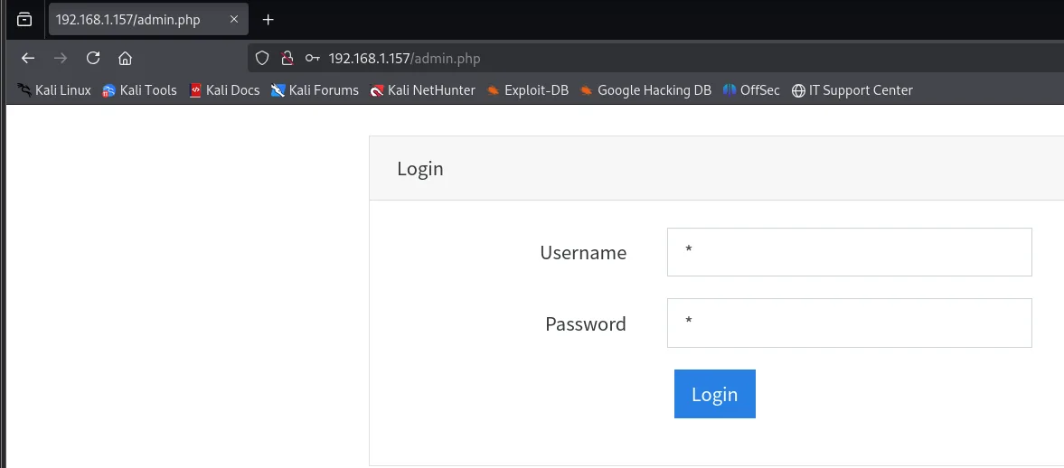Open the Kali Docs bookmark
The height and width of the screenshot is (468, 1064).
click(224, 90)
